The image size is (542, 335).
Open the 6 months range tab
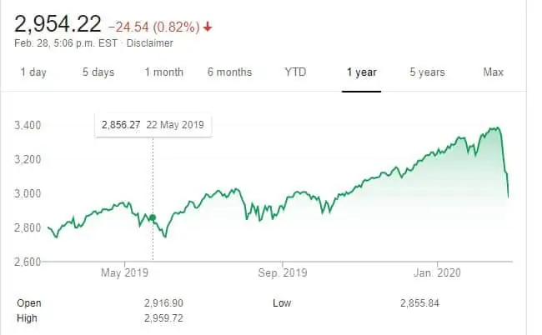point(229,72)
